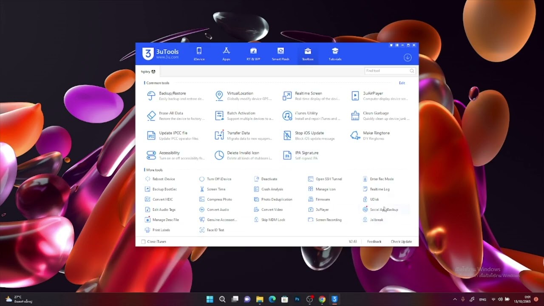Screen dimensions: 544x306
Task: Select the trpbry device tab
Action: point(148,71)
